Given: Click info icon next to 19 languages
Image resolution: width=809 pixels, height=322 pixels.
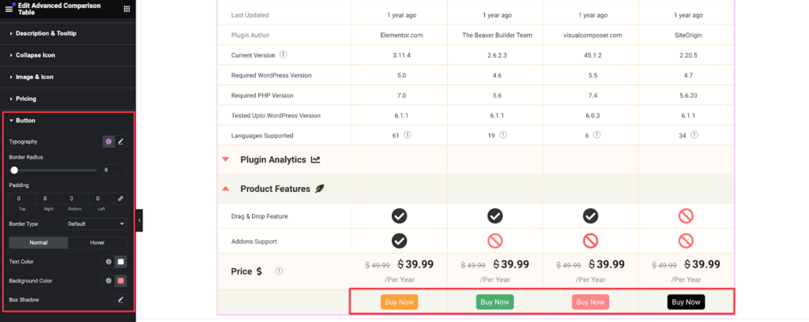Looking at the screenshot, I should [503, 136].
